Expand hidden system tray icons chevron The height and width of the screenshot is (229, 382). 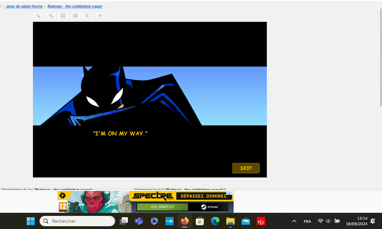(294, 221)
